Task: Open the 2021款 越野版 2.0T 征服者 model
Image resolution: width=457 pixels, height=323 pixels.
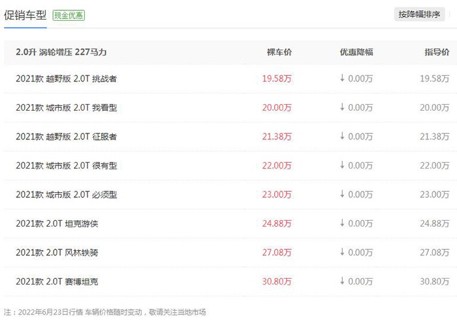Action: [x=67, y=136]
